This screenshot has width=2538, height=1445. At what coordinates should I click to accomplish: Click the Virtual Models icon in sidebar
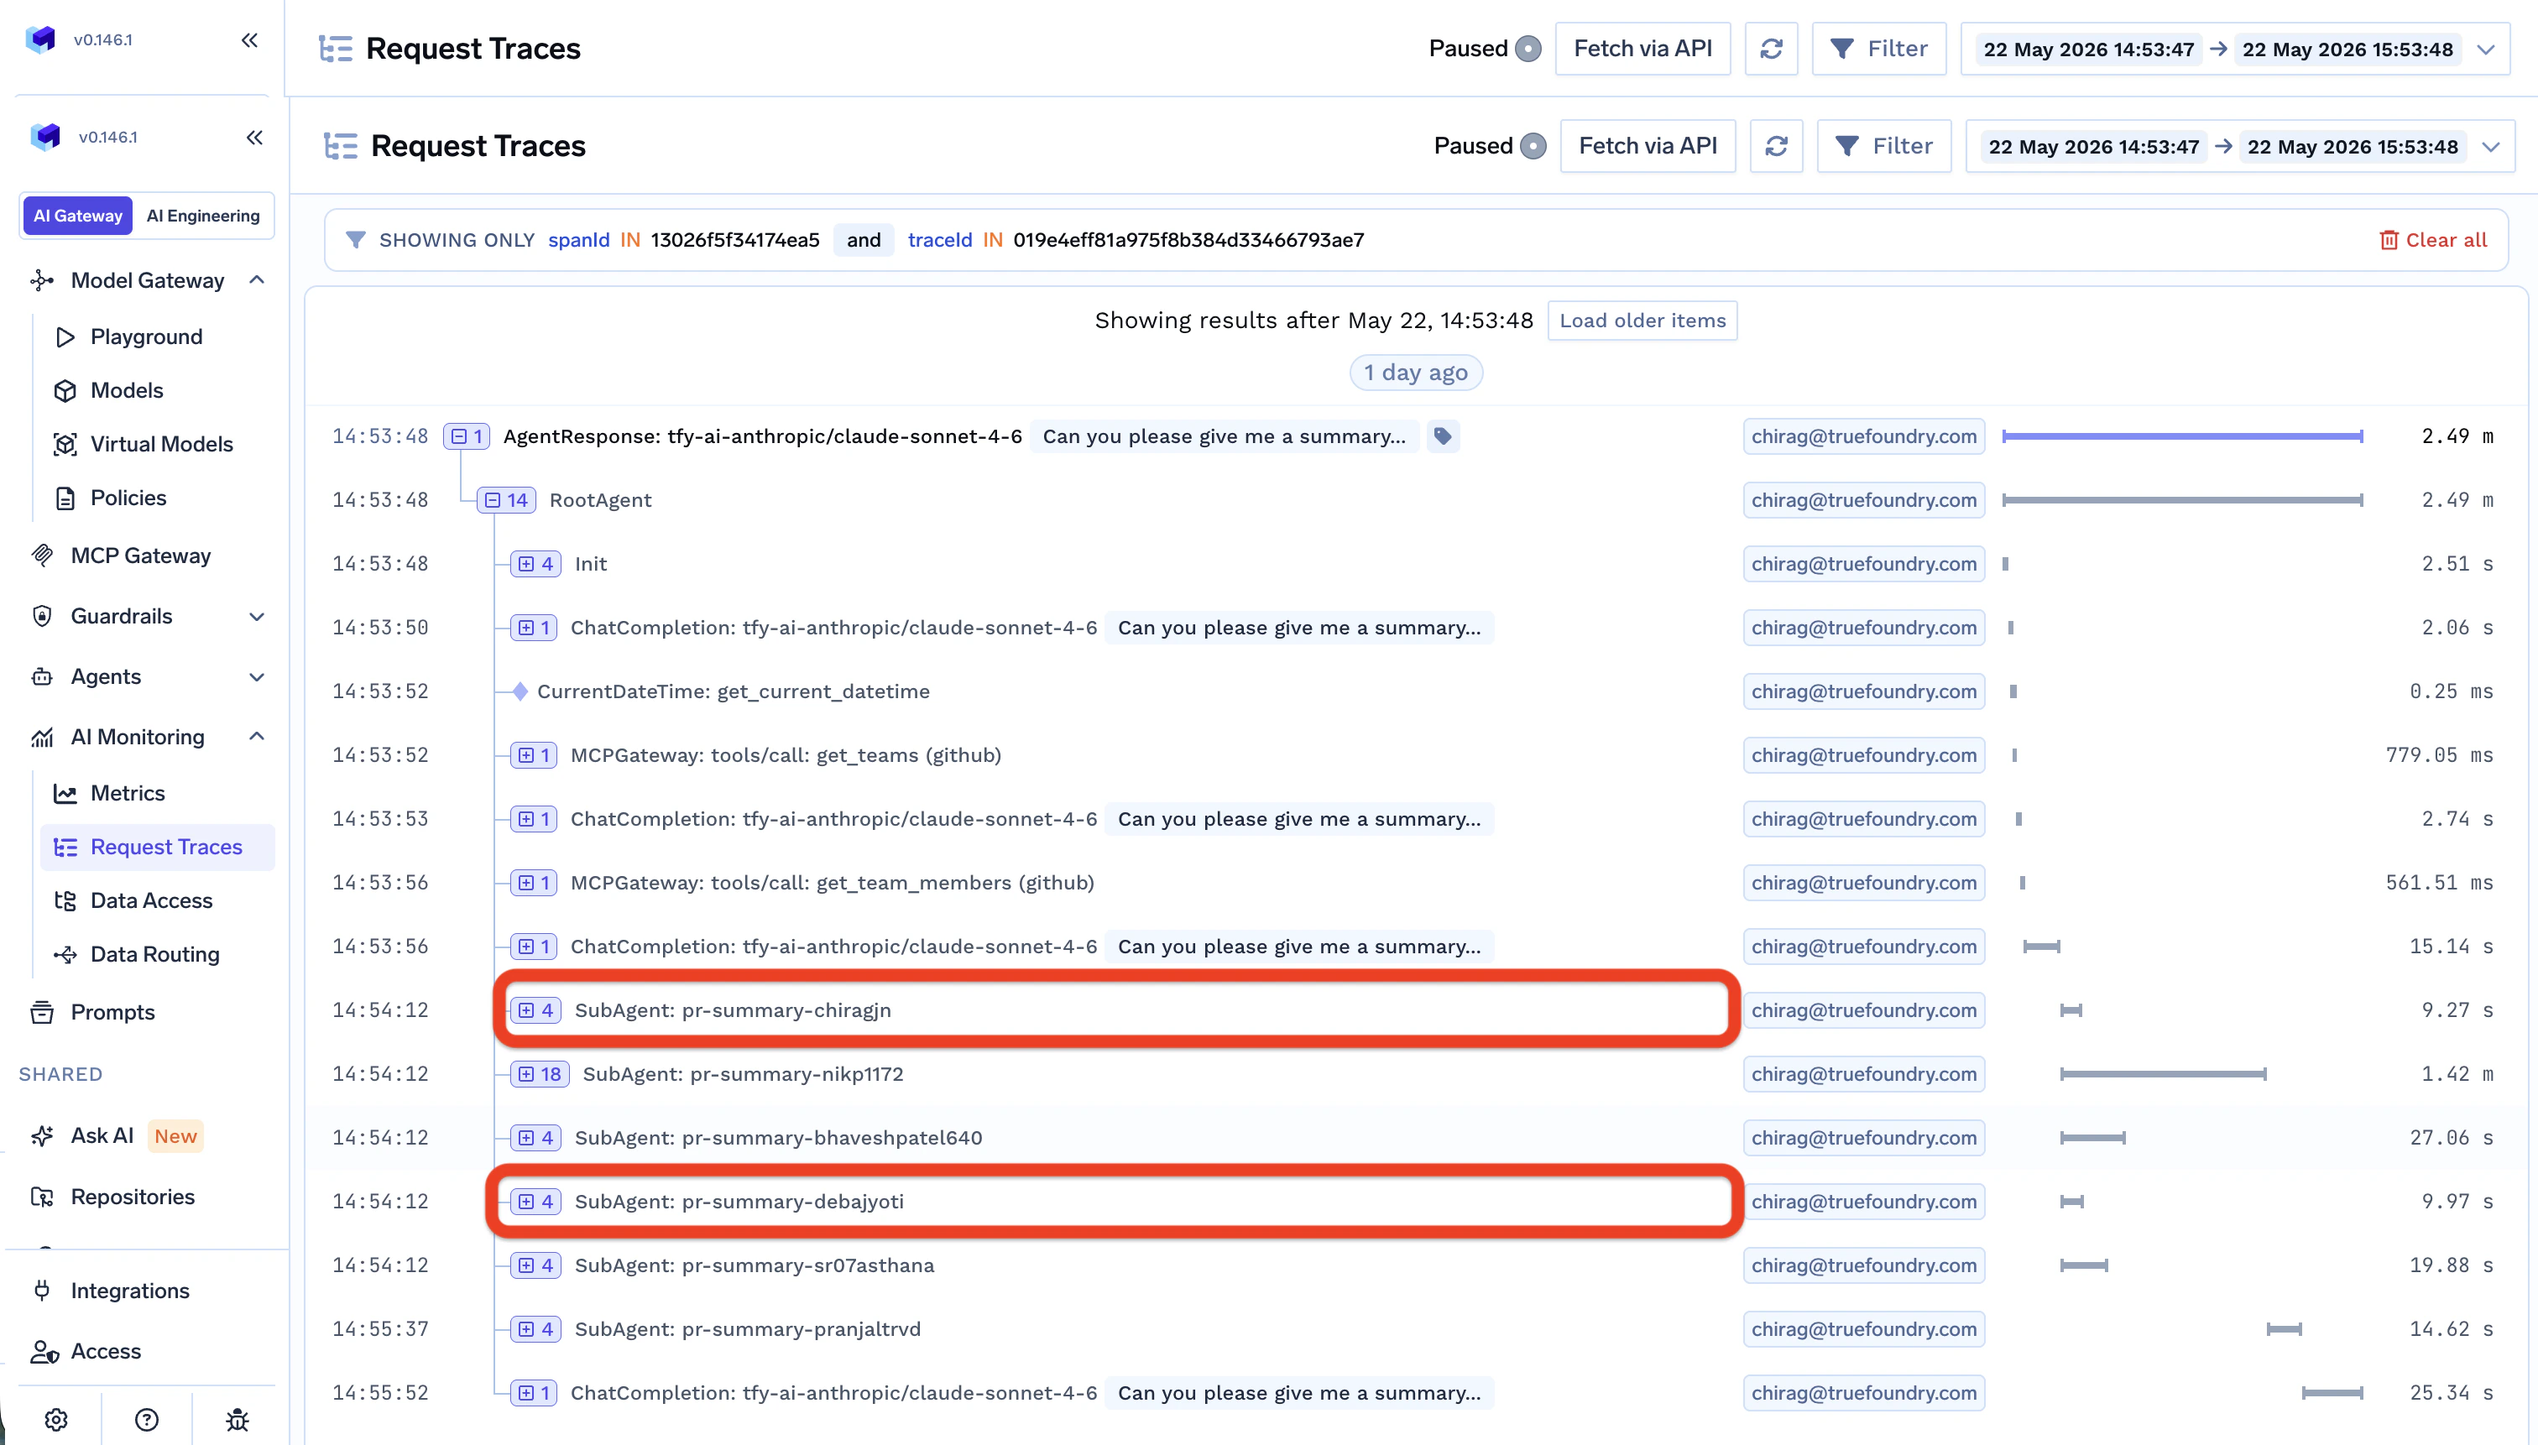(65, 445)
